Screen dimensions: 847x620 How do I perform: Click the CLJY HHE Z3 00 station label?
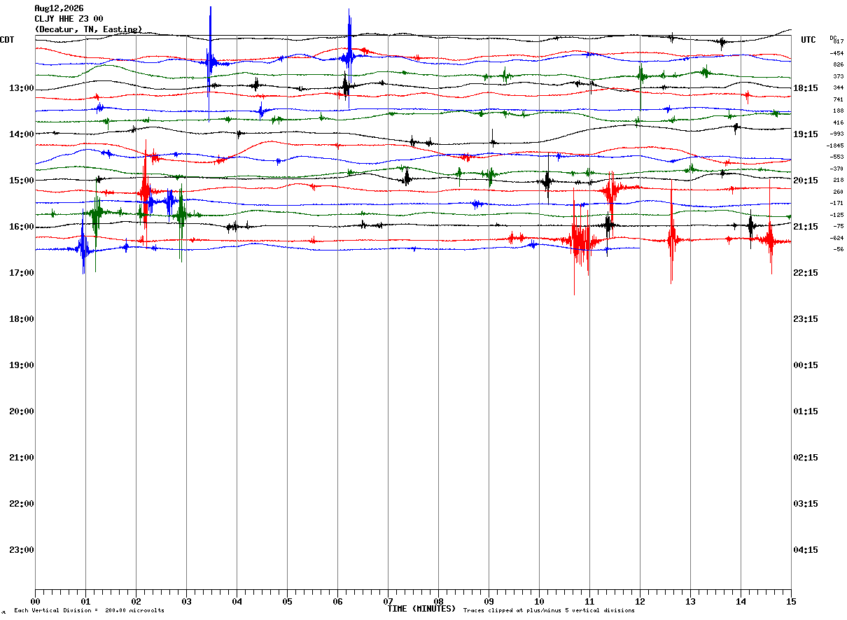point(69,19)
